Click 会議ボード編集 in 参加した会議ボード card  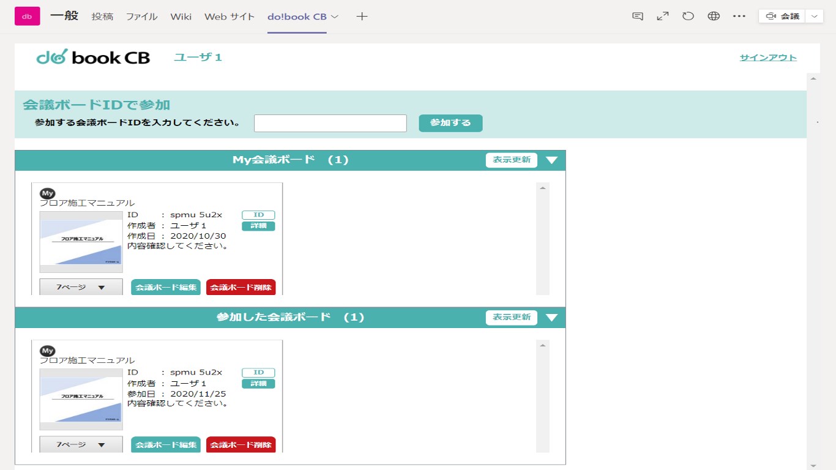(166, 445)
